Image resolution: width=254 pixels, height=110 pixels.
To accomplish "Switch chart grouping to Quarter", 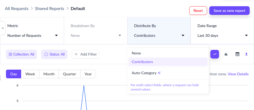I will [69, 74].
